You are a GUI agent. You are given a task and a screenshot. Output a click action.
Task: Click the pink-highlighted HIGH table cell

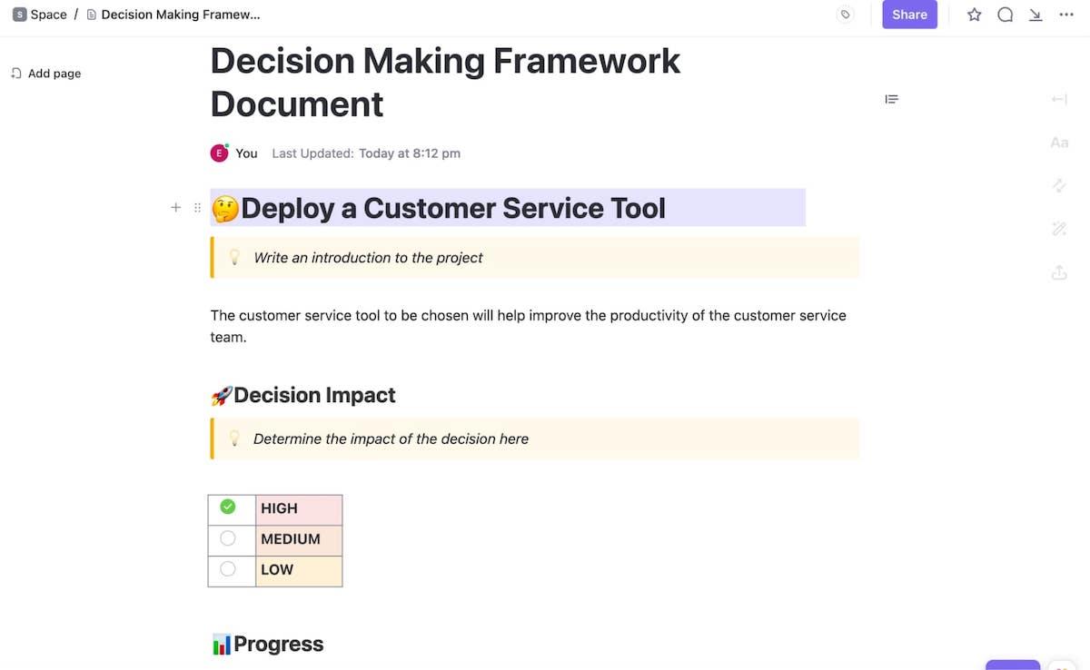pos(299,508)
